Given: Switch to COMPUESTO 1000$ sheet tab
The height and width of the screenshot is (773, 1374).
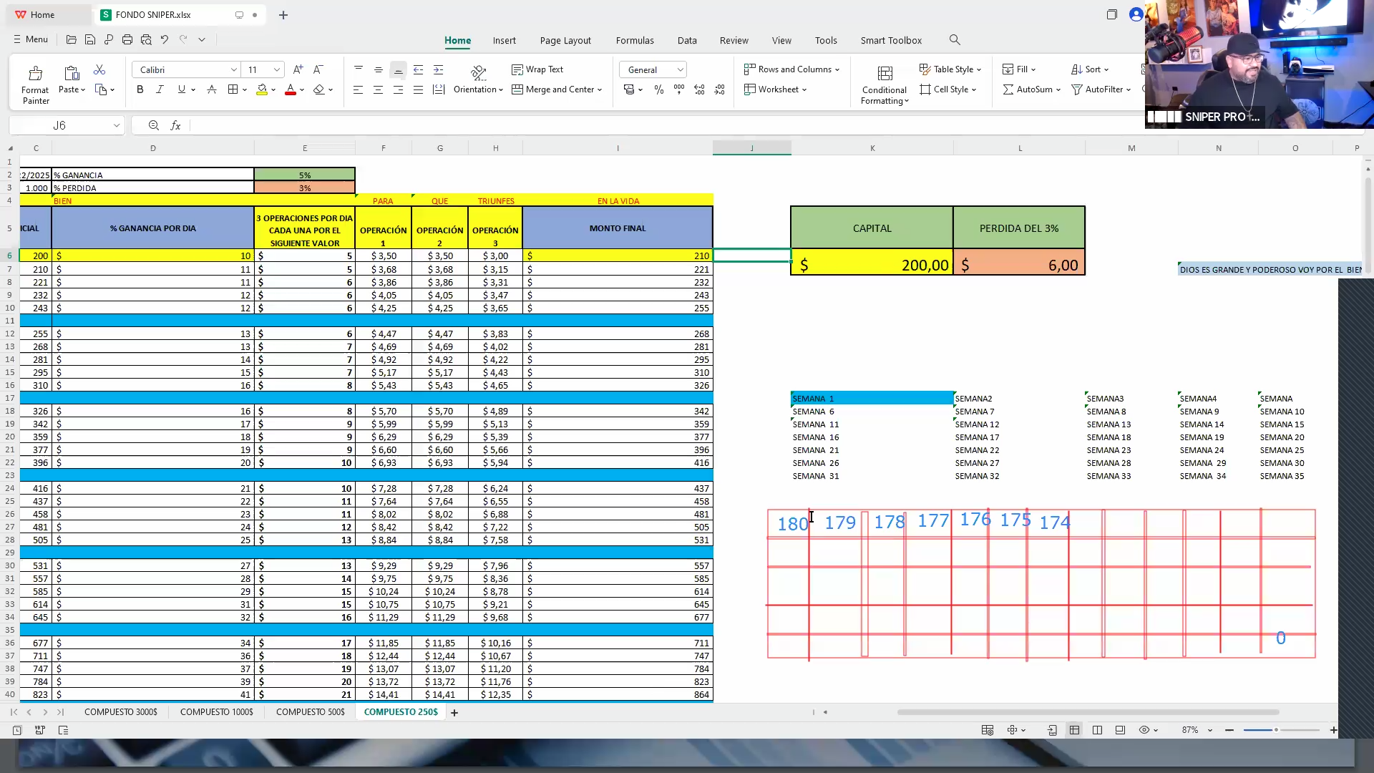Looking at the screenshot, I should point(216,712).
